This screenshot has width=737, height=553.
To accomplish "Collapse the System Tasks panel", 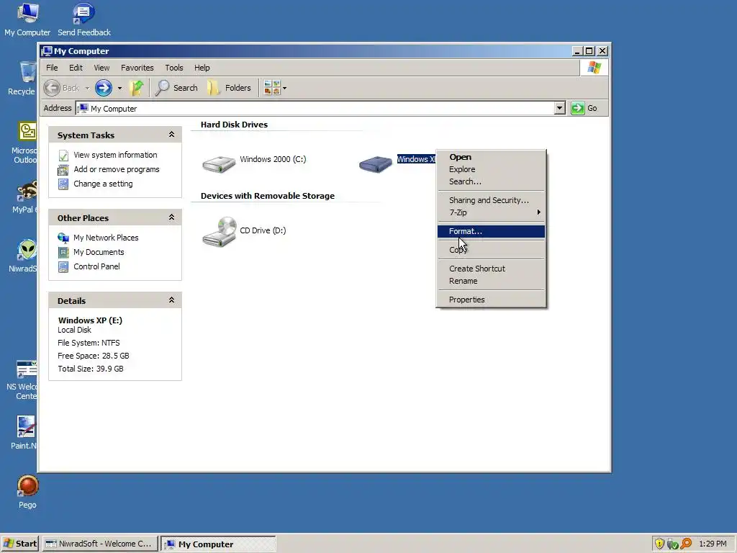I will (x=171, y=135).
